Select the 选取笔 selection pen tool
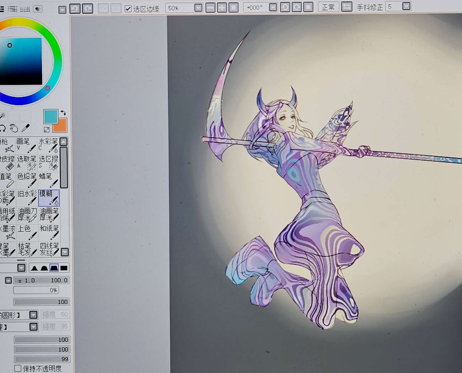 (27, 163)
